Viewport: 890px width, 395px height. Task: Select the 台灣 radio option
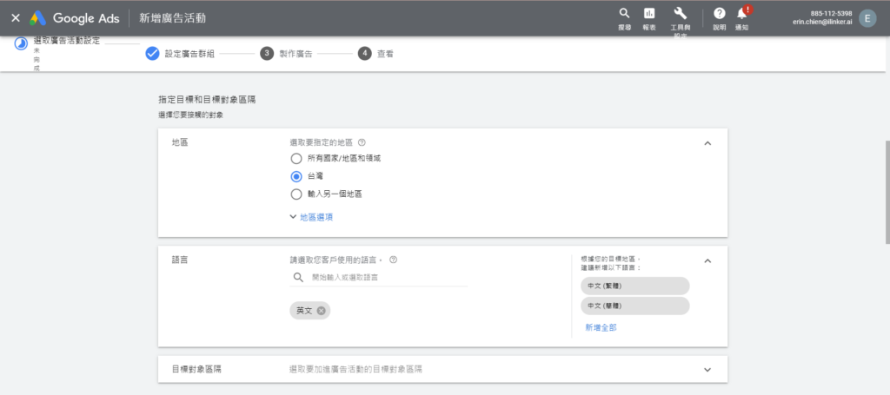click(x=296, y=176)
